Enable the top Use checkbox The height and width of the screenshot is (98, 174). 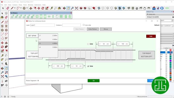(88, 44)
